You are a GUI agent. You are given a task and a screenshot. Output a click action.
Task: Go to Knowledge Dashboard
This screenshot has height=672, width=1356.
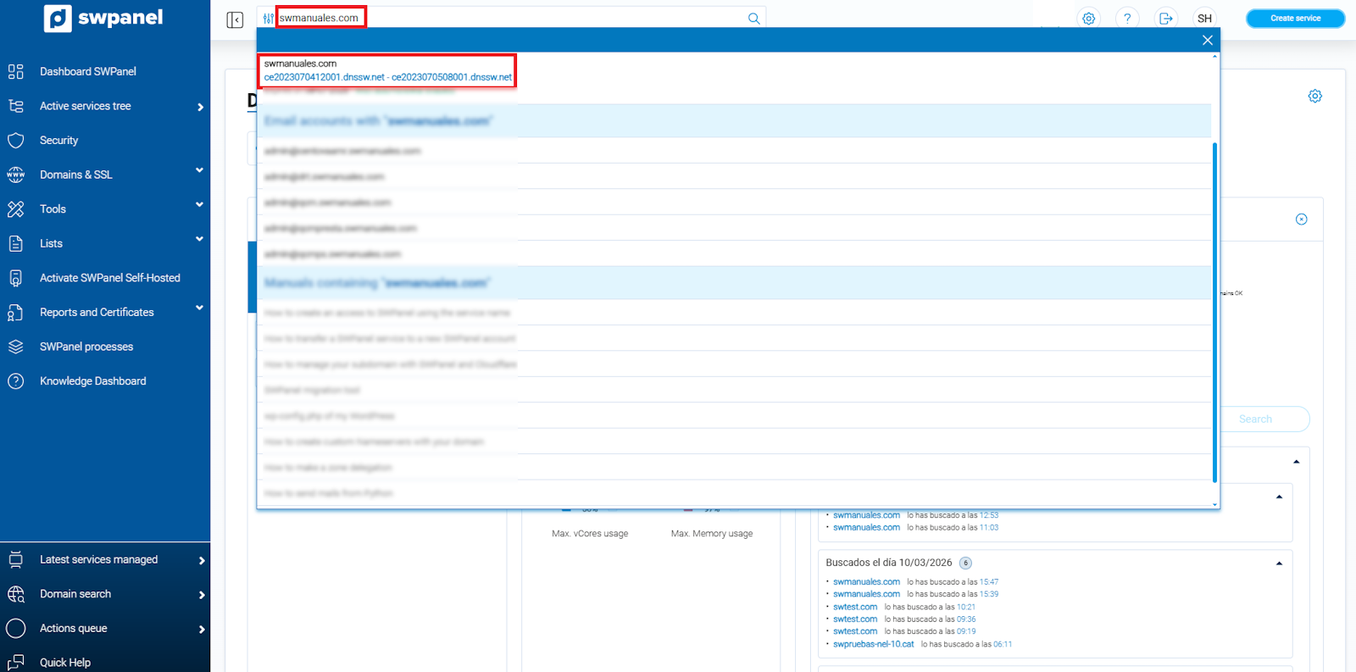(92, 381)
